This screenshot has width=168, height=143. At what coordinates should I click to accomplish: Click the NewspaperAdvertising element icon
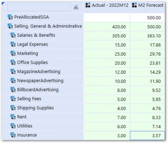13,80
